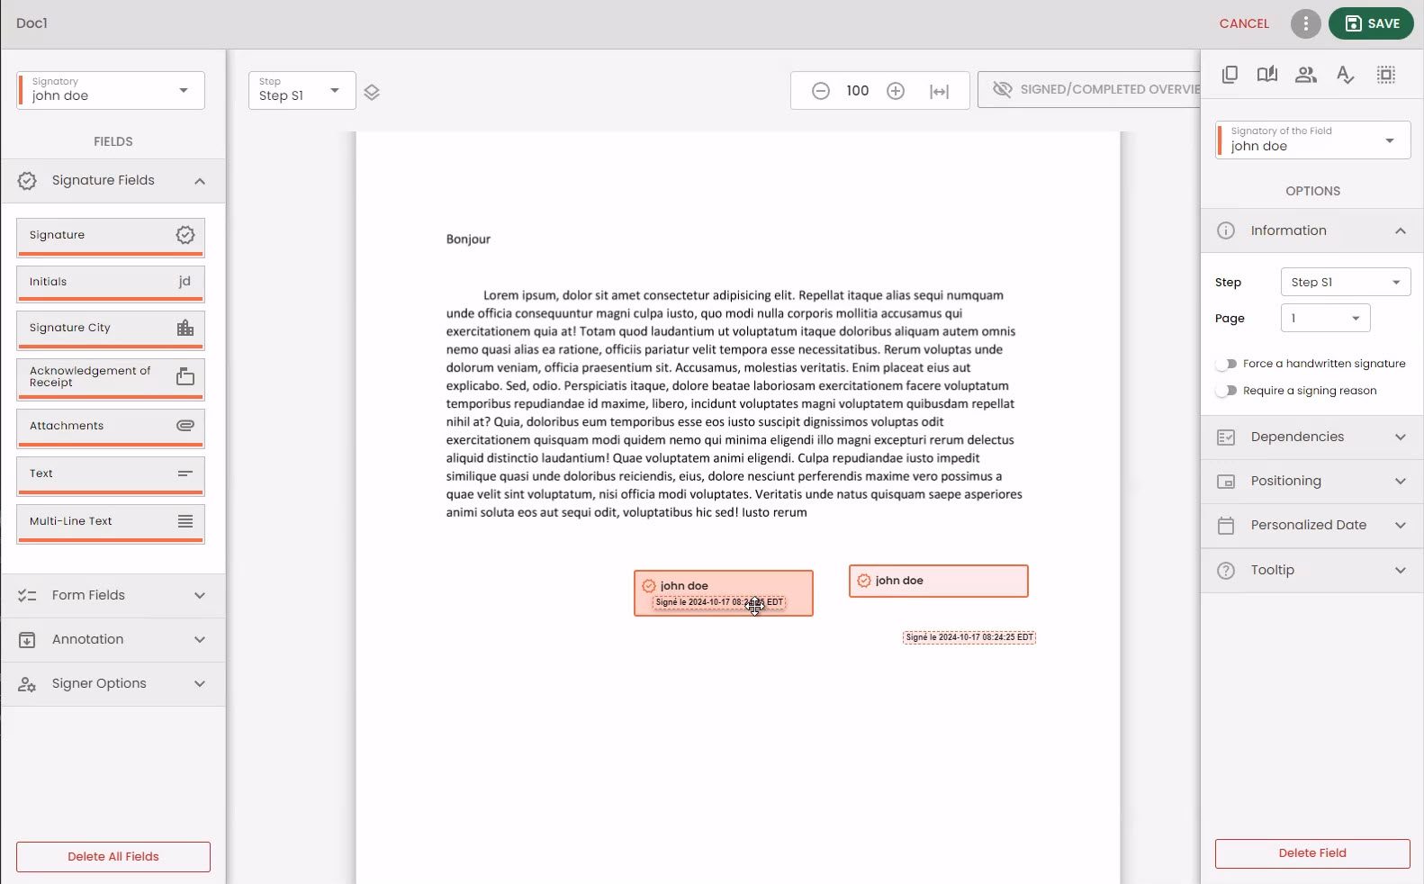Screen dimensions: 1424x884
Task: Open the more options menu
Action: pyautogui.click(x=1305, y=23)
